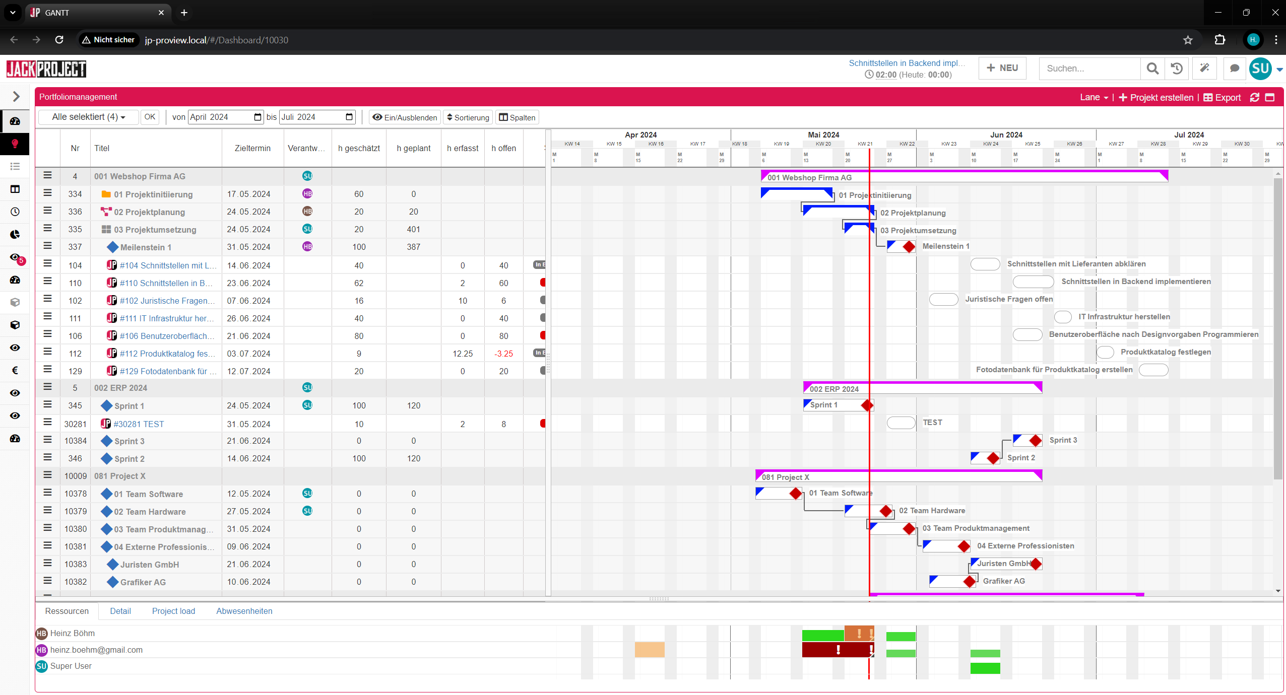This screenshot has height=695, width=1286.
Task: Open the Abwesenheiten tab
Action: pyautogui.click(x=244, y=611)
